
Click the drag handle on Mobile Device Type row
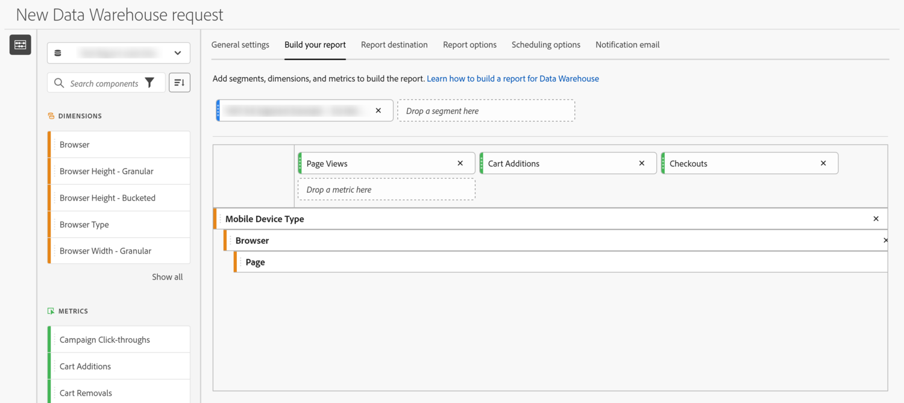pos(221,219)
